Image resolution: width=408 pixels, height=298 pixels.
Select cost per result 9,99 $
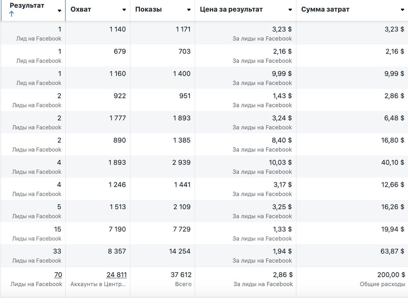(282, 73)
